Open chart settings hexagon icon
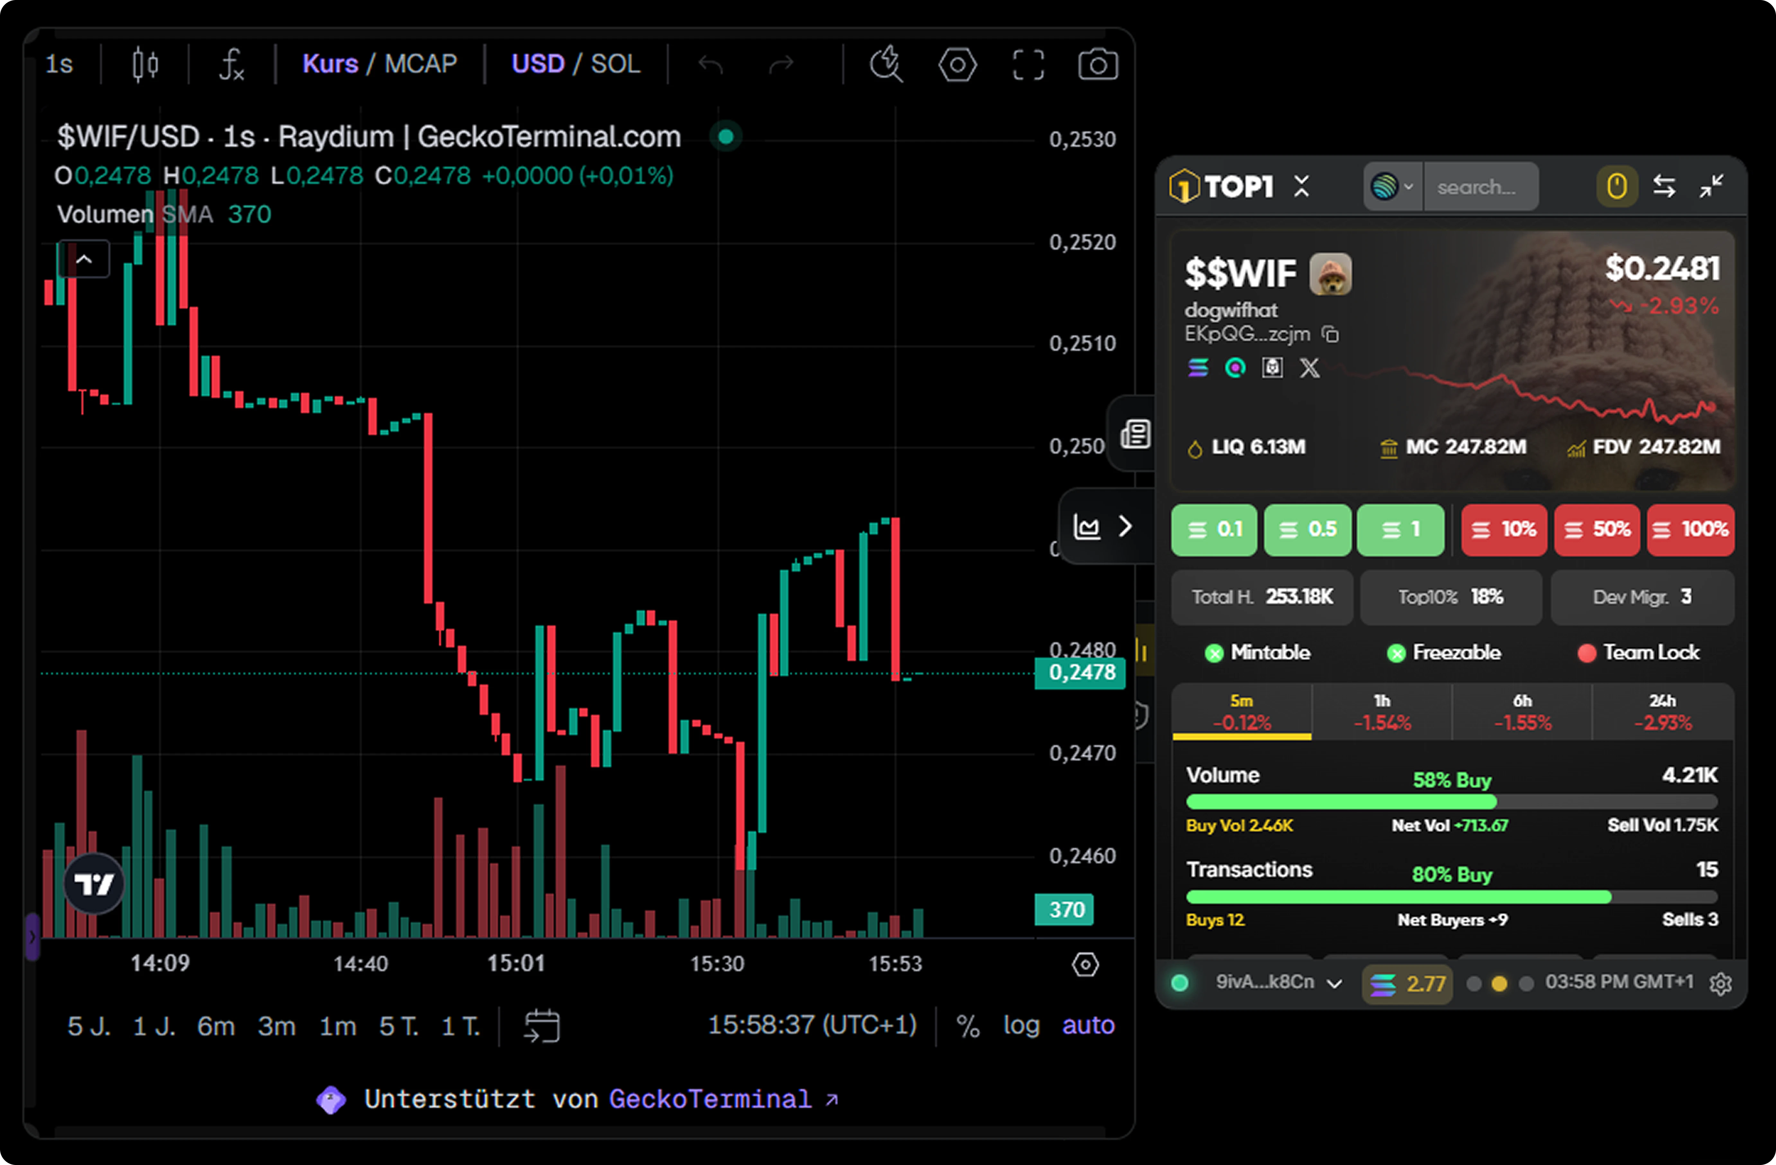This screenshot has height=1165, width=1776. click(957, 65)
